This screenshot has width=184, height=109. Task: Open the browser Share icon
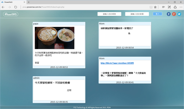click(175, 7)
